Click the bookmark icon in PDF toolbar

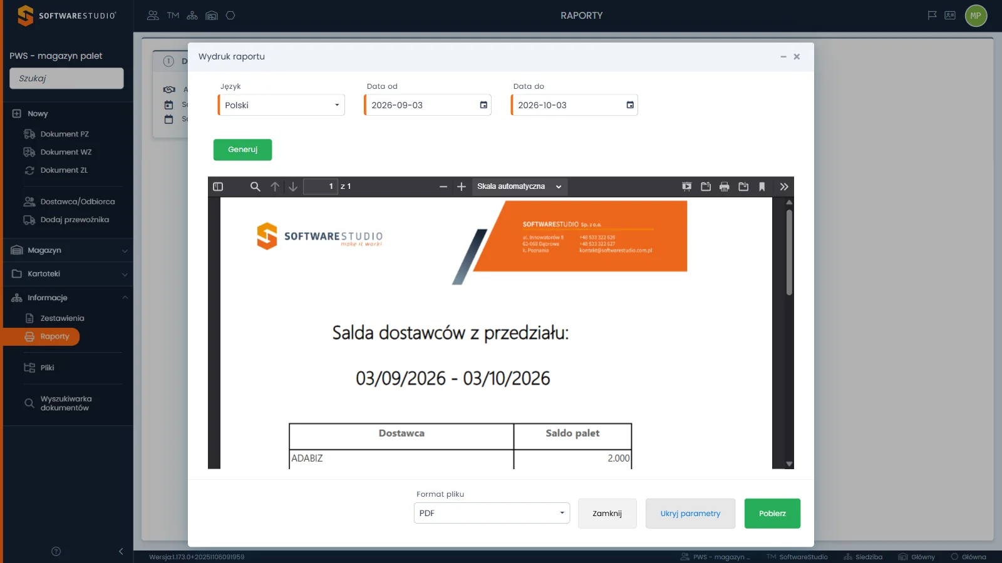[x=762, y=186]
